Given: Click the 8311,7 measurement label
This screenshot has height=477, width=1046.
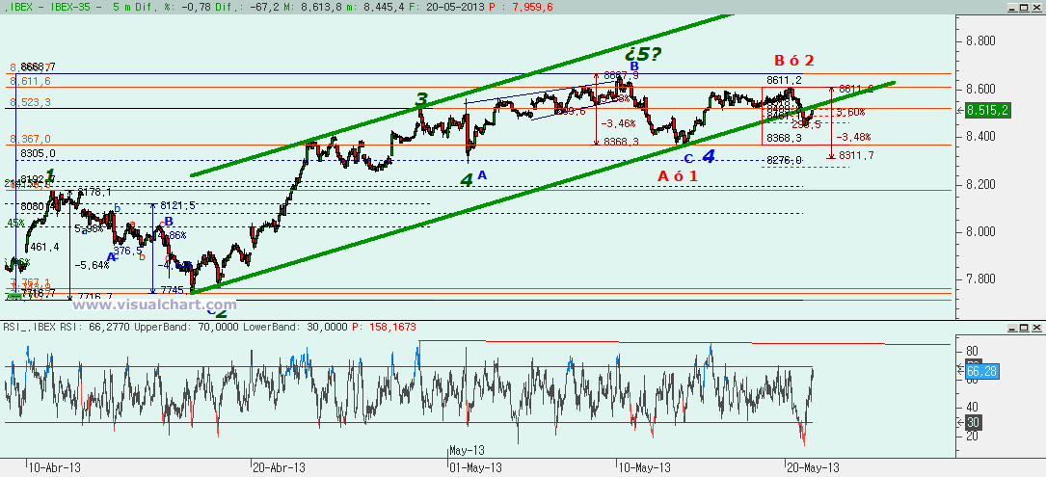Looking at the screenshot, I should pyautogui.click(x=856, y=155).
